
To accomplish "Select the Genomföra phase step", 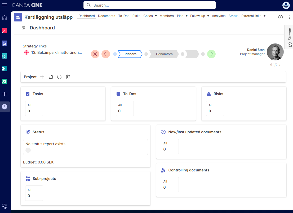I will (x=164, y=54).
